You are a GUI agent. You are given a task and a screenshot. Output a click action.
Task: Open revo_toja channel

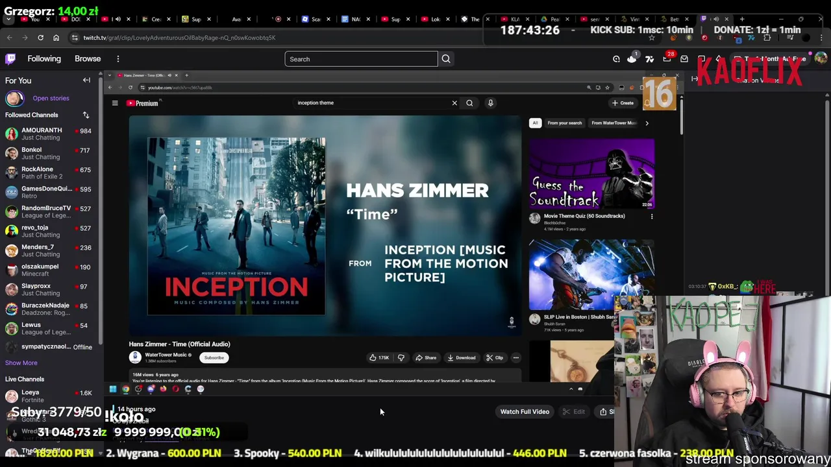49,231
